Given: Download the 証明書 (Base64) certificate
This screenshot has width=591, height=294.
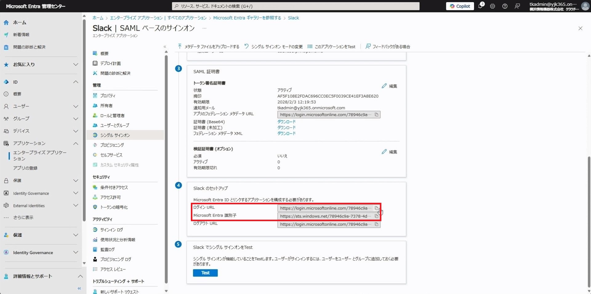Looking at the screenshot, I should tap(286, 122).
